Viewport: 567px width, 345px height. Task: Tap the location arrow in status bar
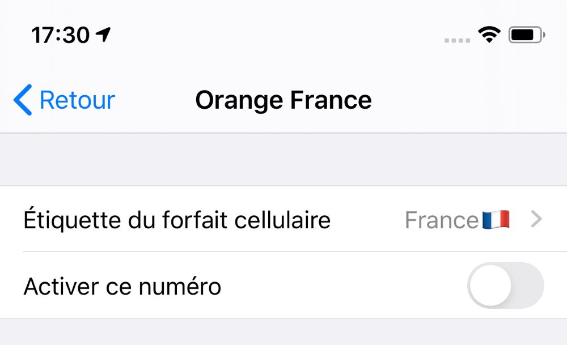pyautogui.click(x=103, y=35)
